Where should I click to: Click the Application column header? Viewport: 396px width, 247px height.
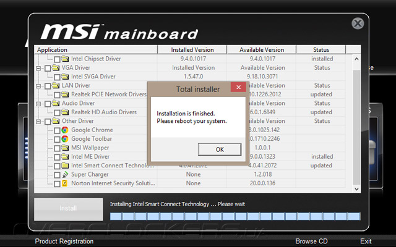(x=96, y=49)
